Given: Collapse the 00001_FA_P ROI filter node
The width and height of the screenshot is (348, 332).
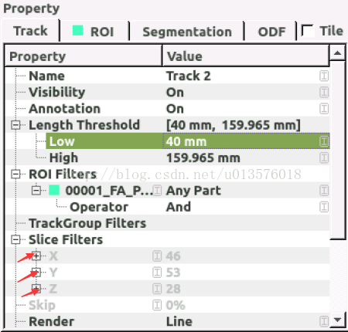Looking at the screenshot, I should click(36, 191).
